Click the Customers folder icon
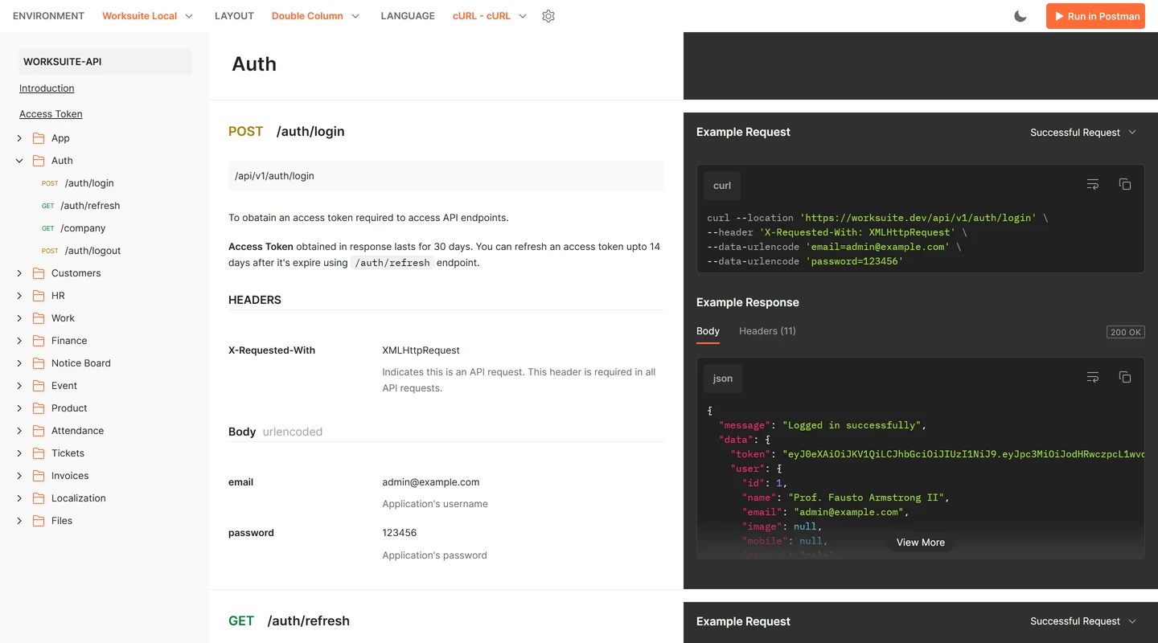1158x643 pixels. [39, 273]
